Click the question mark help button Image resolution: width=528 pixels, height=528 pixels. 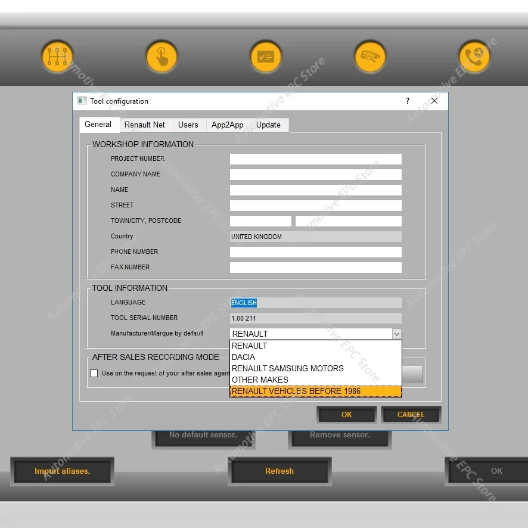(x=408, y=101)
